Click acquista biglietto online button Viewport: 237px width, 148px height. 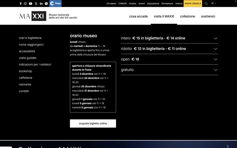[x=93, y=123]
